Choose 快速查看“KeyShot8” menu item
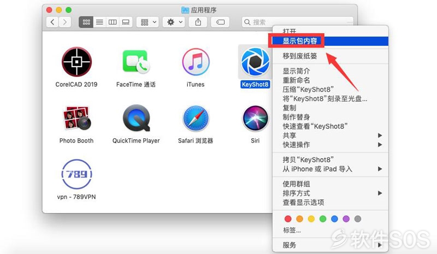Screen dimensions: 437x254 point(330,126)
